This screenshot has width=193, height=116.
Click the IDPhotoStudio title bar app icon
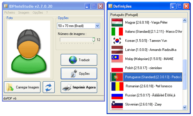(6, 6)
